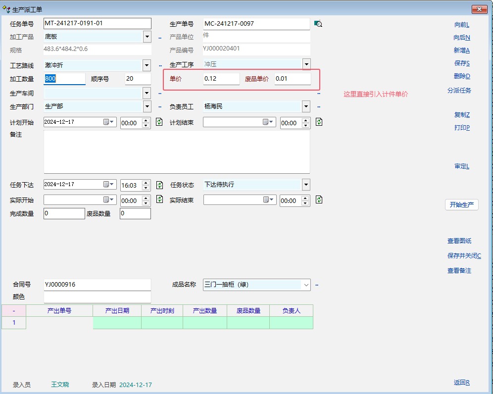Click the 开始生产 button
The height and width of the screenshot is (394, 493).
click(x=461, y=205)
